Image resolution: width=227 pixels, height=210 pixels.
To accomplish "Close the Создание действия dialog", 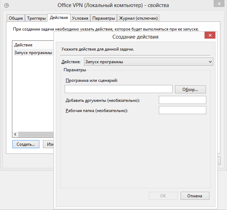I will 210,36.
